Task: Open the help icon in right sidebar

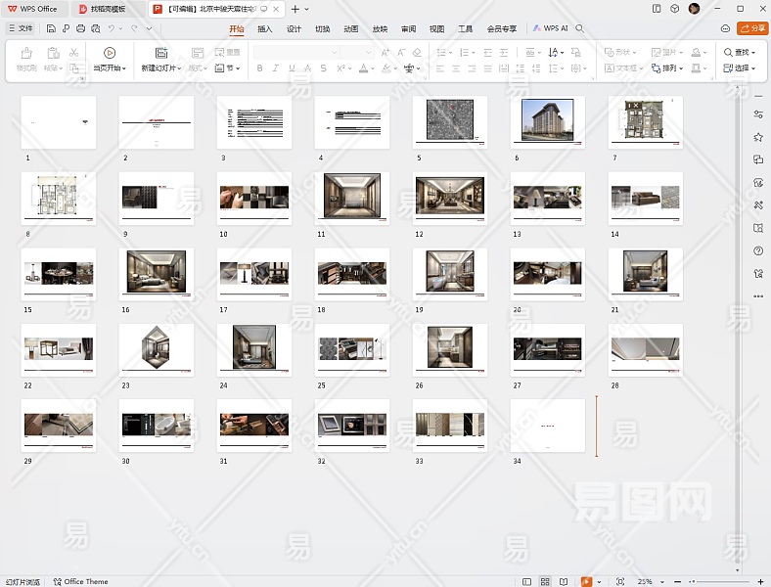Action: coord(758,250)
